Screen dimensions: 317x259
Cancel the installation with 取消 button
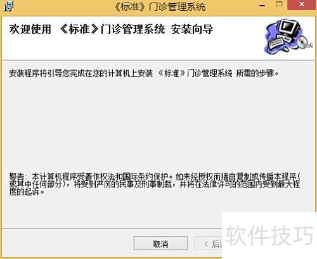pyautogui.click(x=160, y=244)
